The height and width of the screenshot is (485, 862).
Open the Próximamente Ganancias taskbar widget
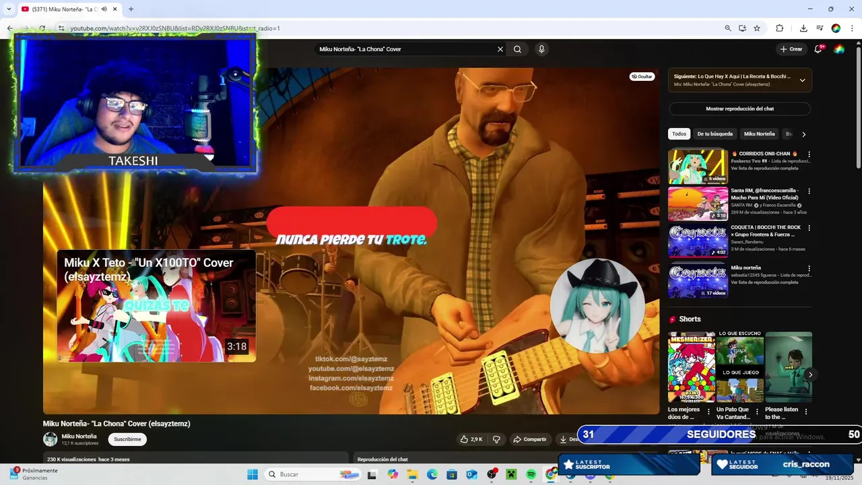pyautogui.click(x=34, y=474)
